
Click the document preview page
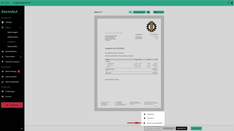129,63
